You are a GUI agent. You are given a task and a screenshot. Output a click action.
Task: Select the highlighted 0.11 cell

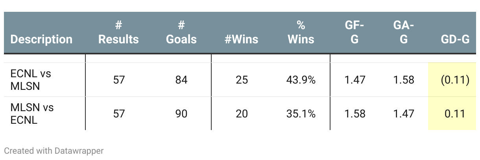click(x=452, y=113)
